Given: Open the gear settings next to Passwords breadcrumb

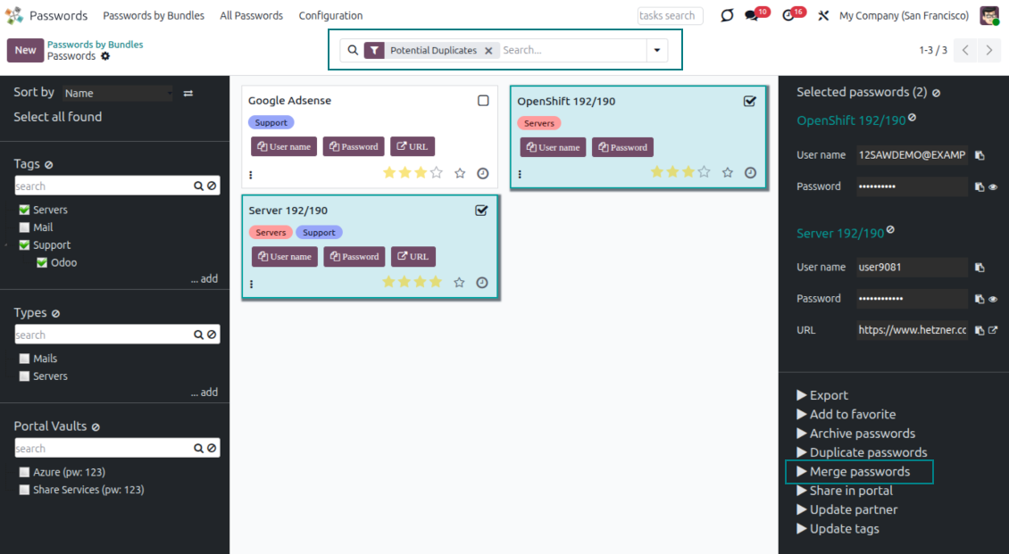Looking at the screenshot, I should coord(105,56).
